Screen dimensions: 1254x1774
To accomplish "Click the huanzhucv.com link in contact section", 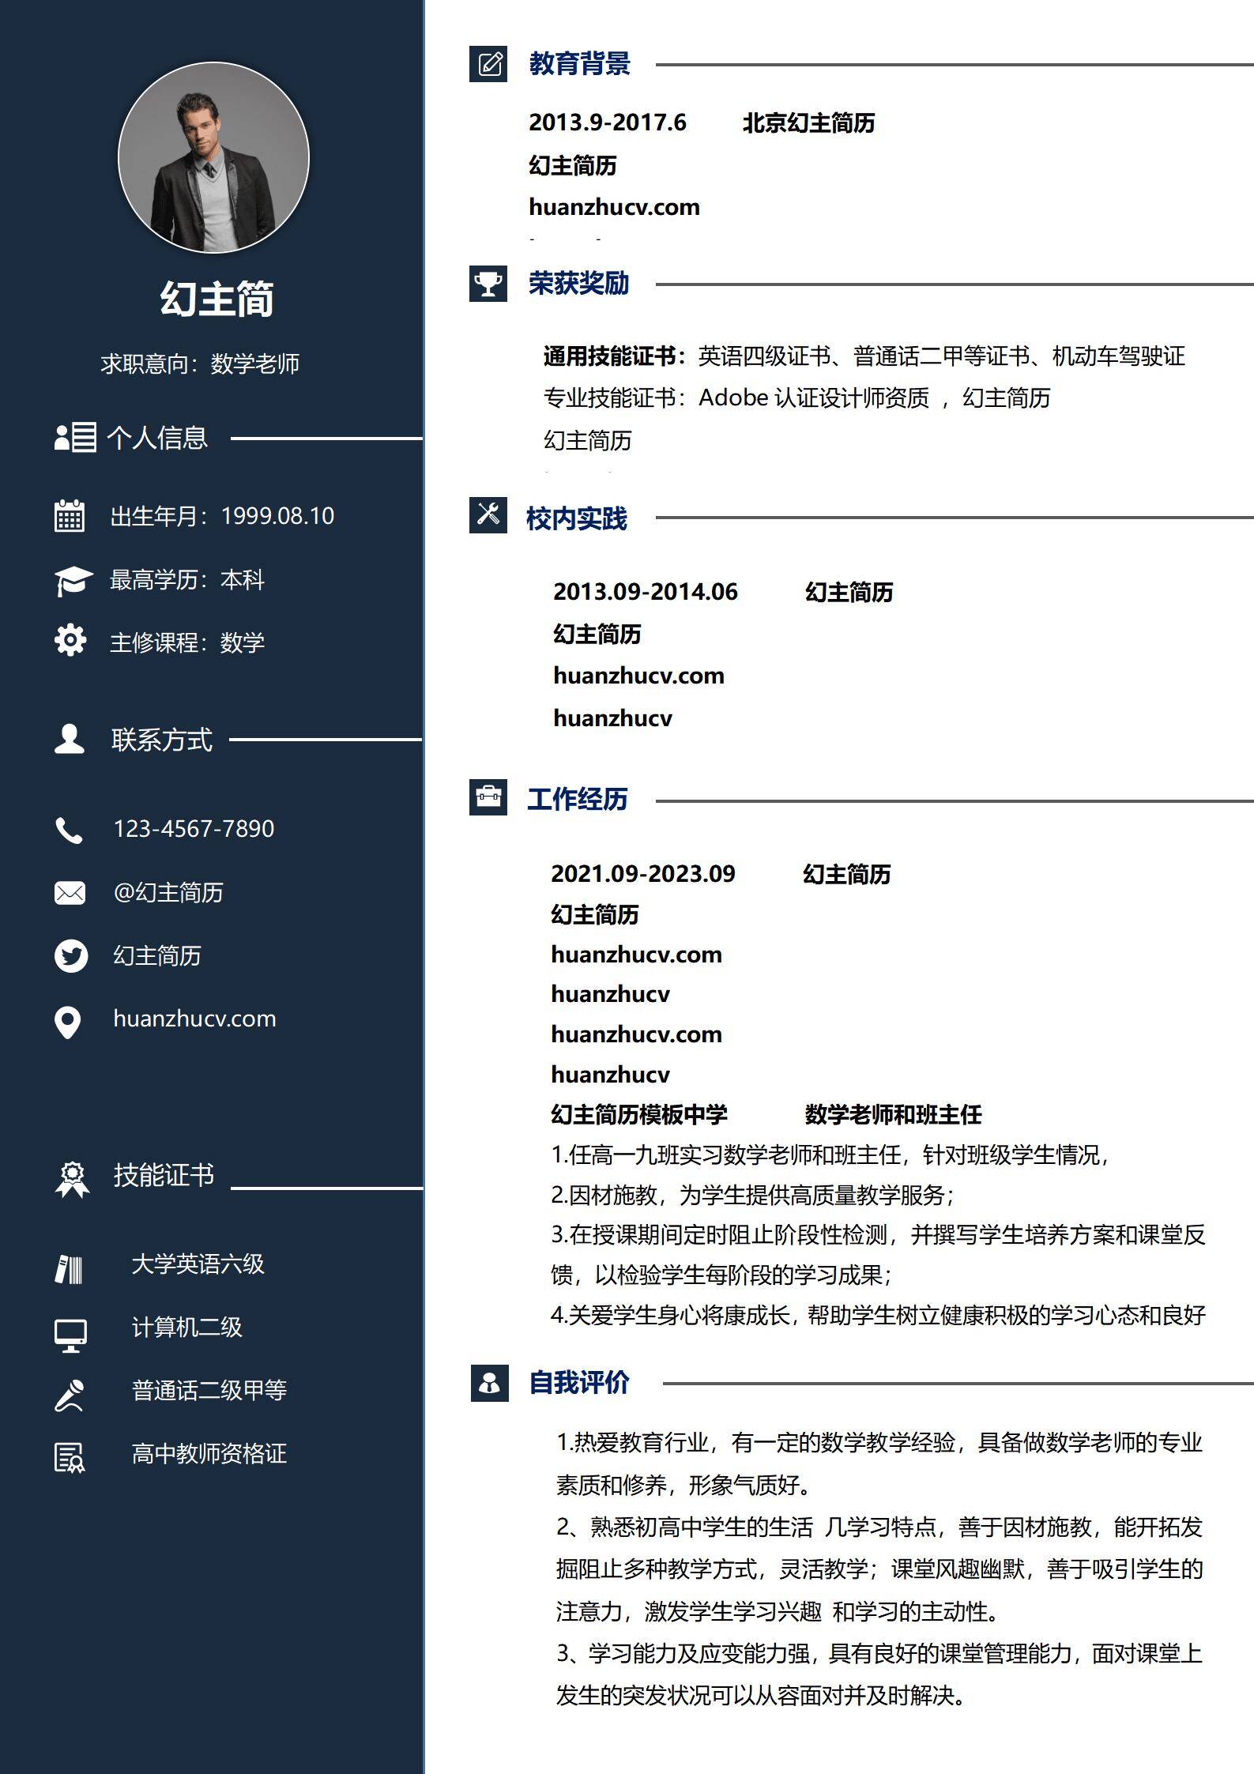I will point(194,1019).
